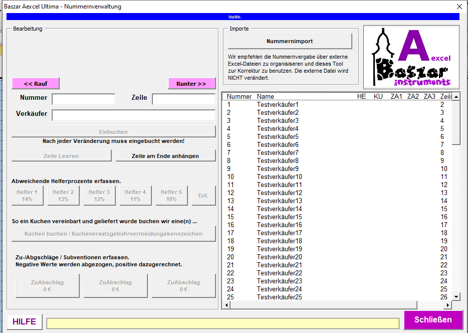The image size is (468, 333).
Task: Click the ZA2 column header
Action: tap(413, 96)
